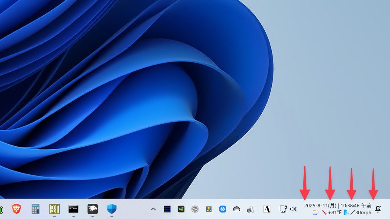Switch to the Command Prompt window

[x=74, y=209]
